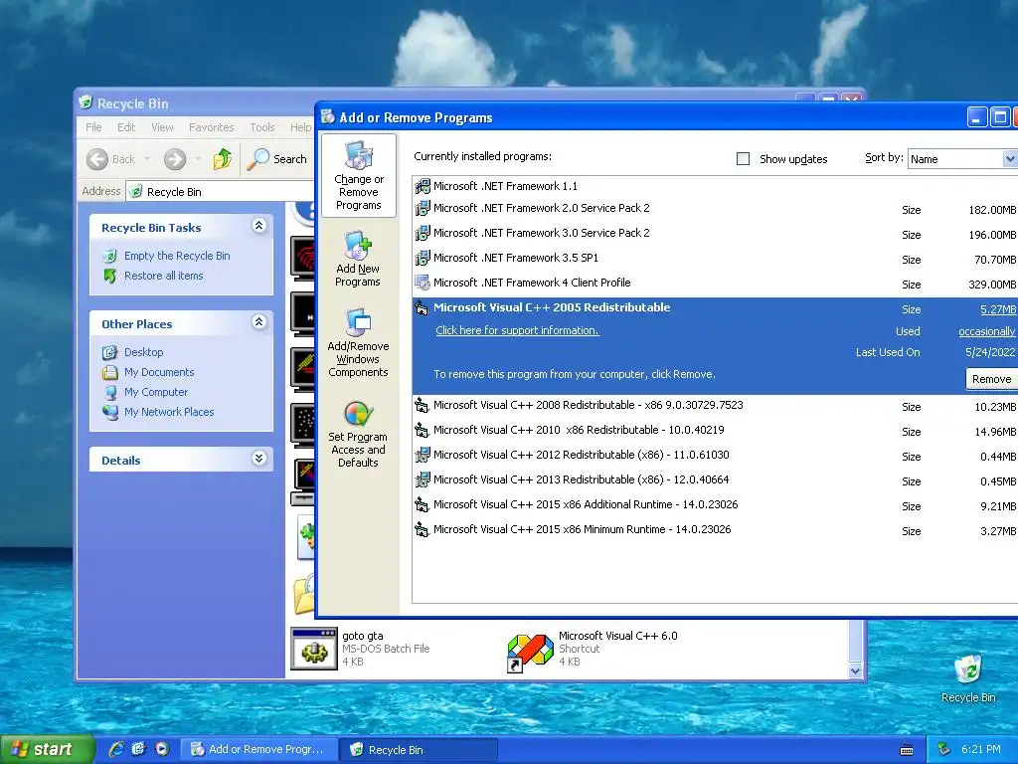The image size is (1018, 764).
Task: Click Forward arrow in Recycle Bin toolbar
Action: tap(175, 159)
